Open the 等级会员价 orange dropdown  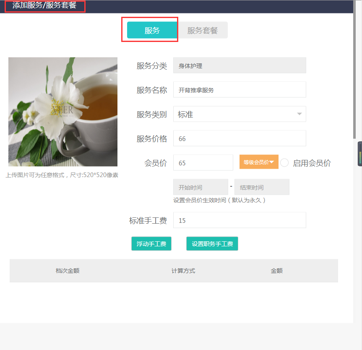tap(259, 162)
